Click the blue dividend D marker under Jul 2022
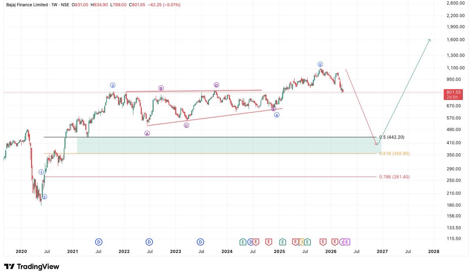472x277 pixels. (x=149, y=242)
